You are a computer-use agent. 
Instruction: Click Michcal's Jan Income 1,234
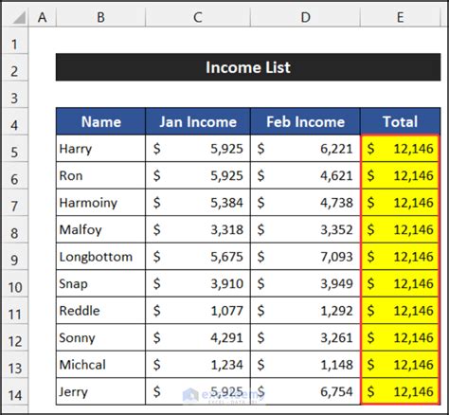coord(198,365)
